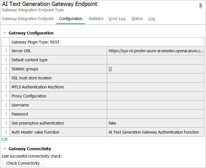Go to Gateway Integration Endpoint tab
206x168 pixels.
28,19
